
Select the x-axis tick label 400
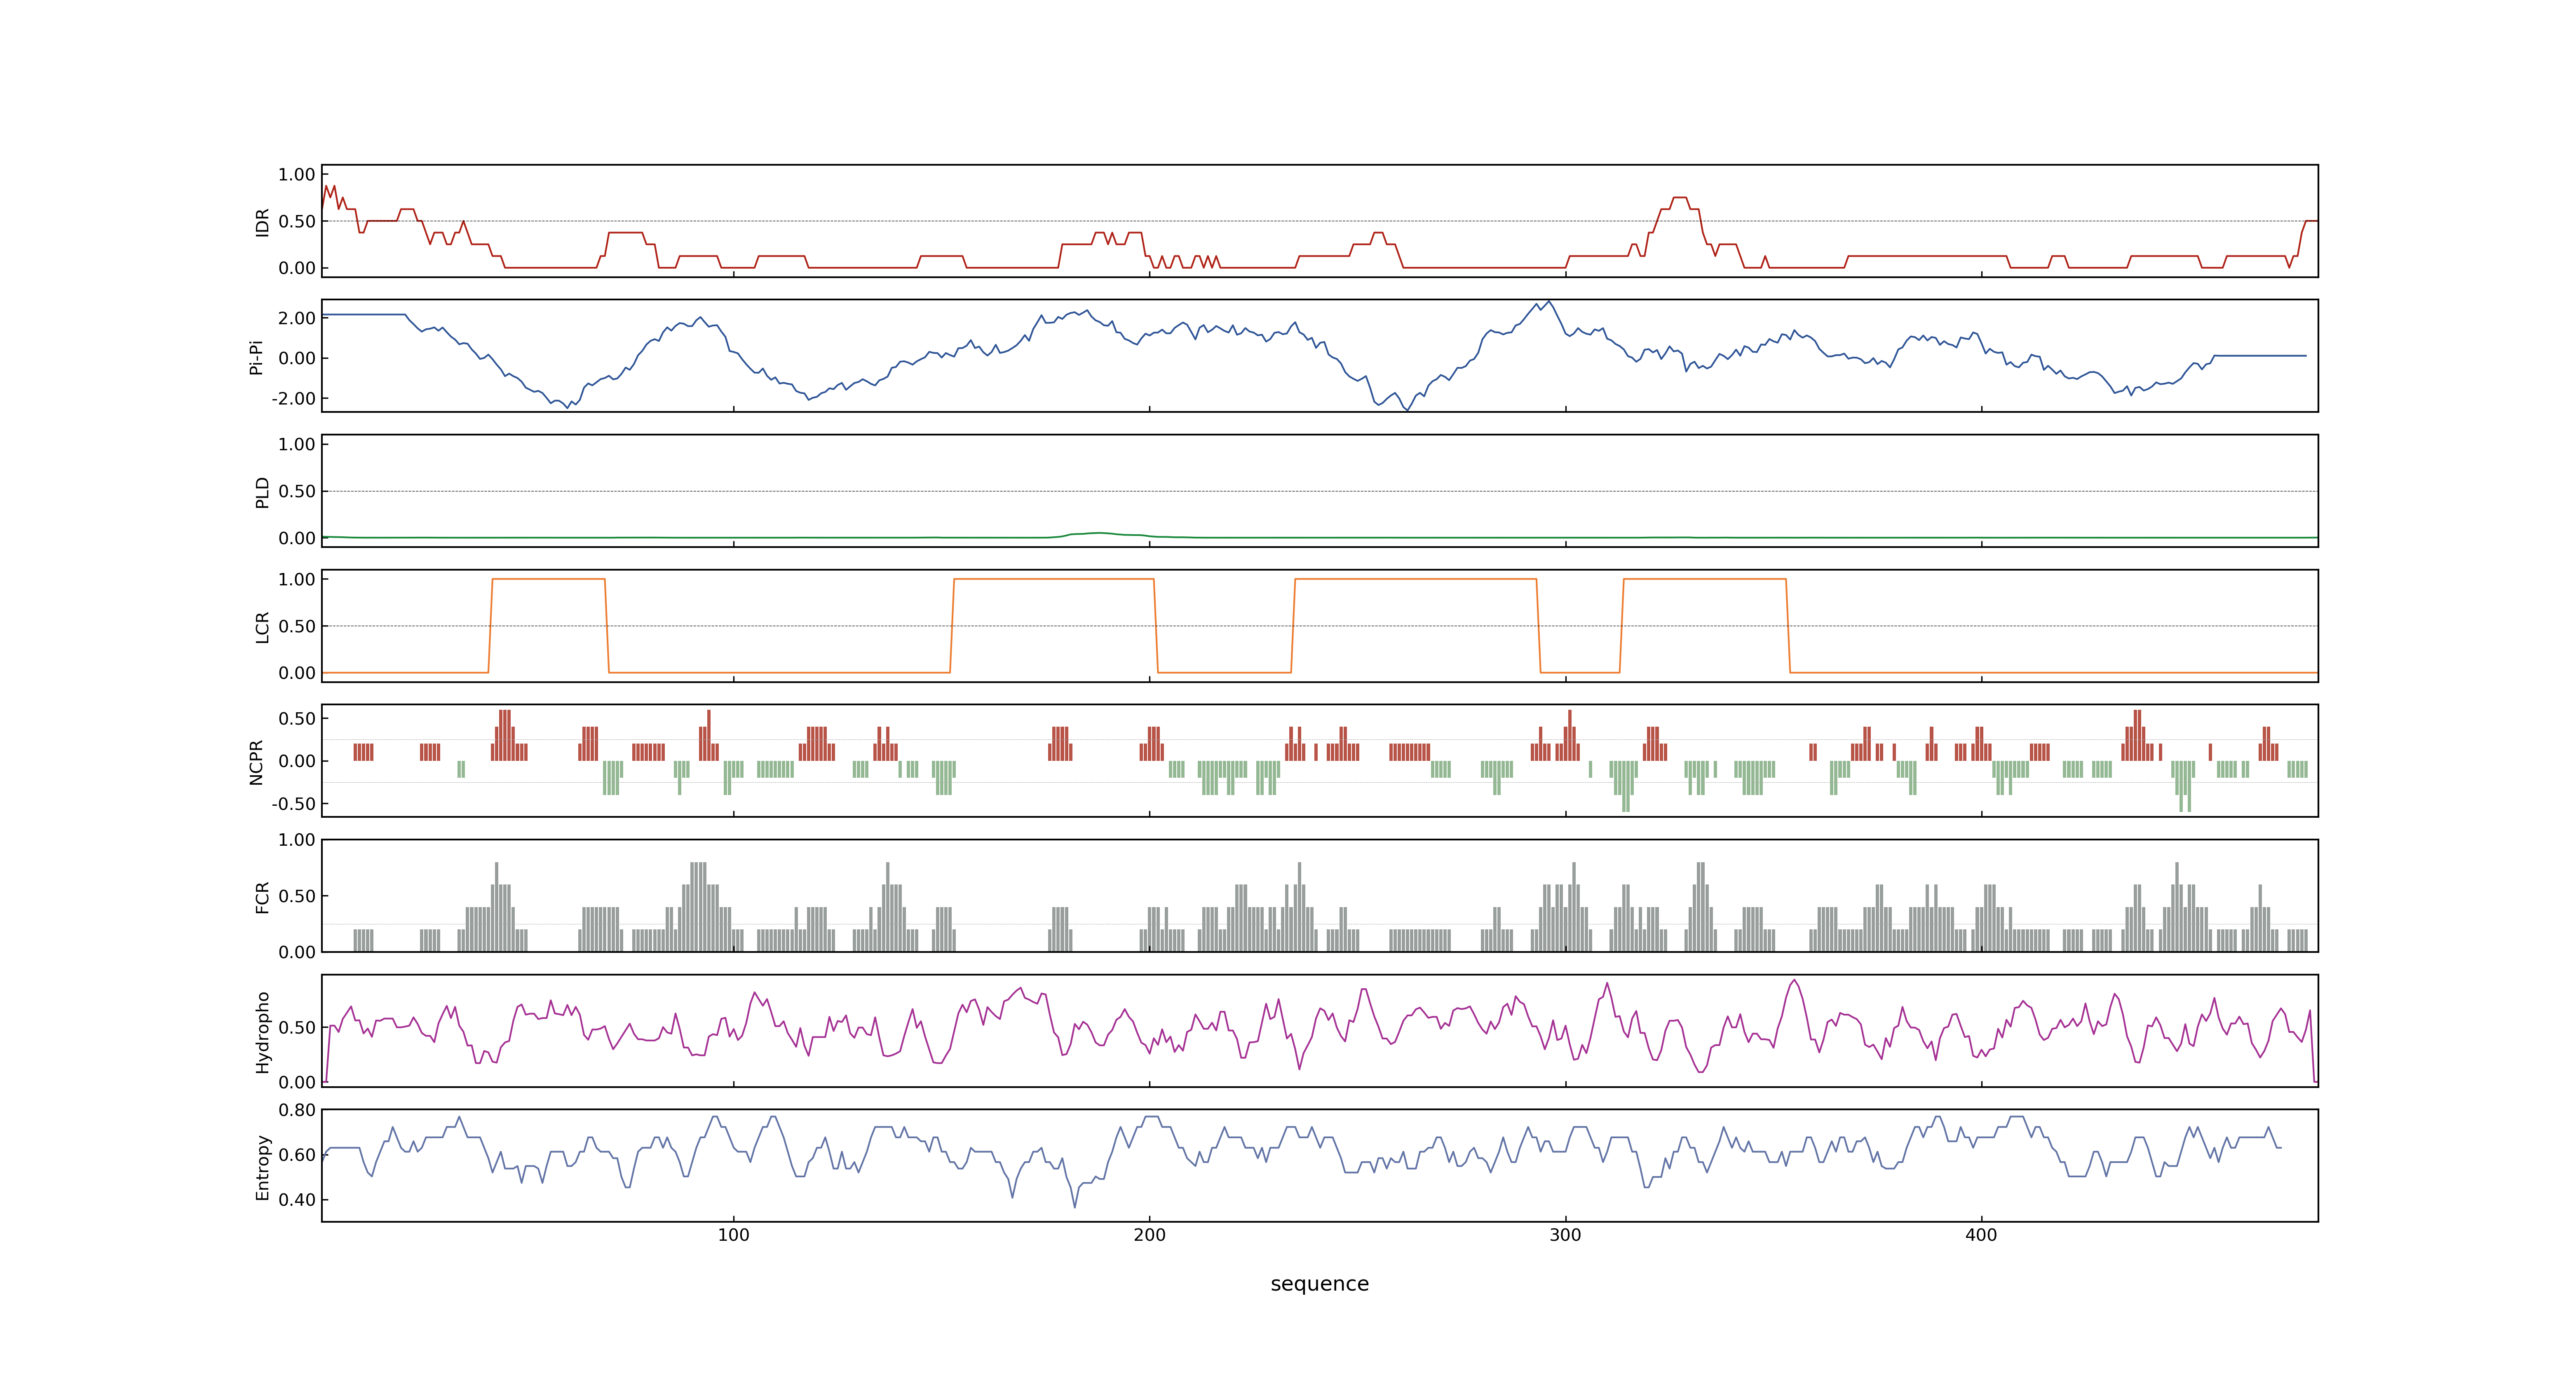(x=1981, y=1235)
